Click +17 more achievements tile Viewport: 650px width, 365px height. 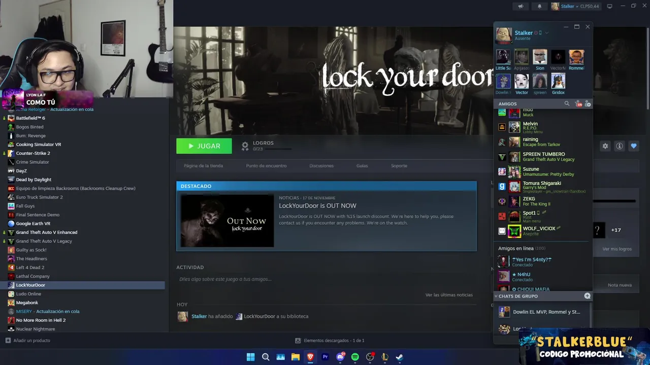[x=616, y=230]
